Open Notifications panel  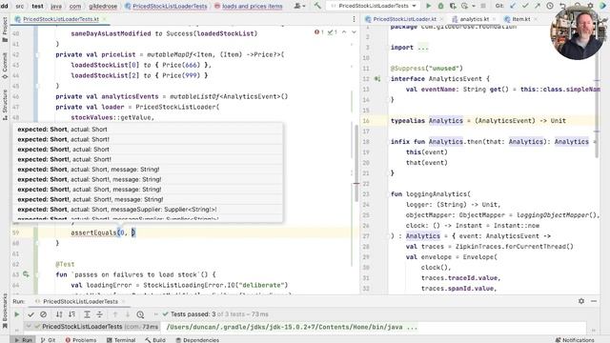[575, 340]
